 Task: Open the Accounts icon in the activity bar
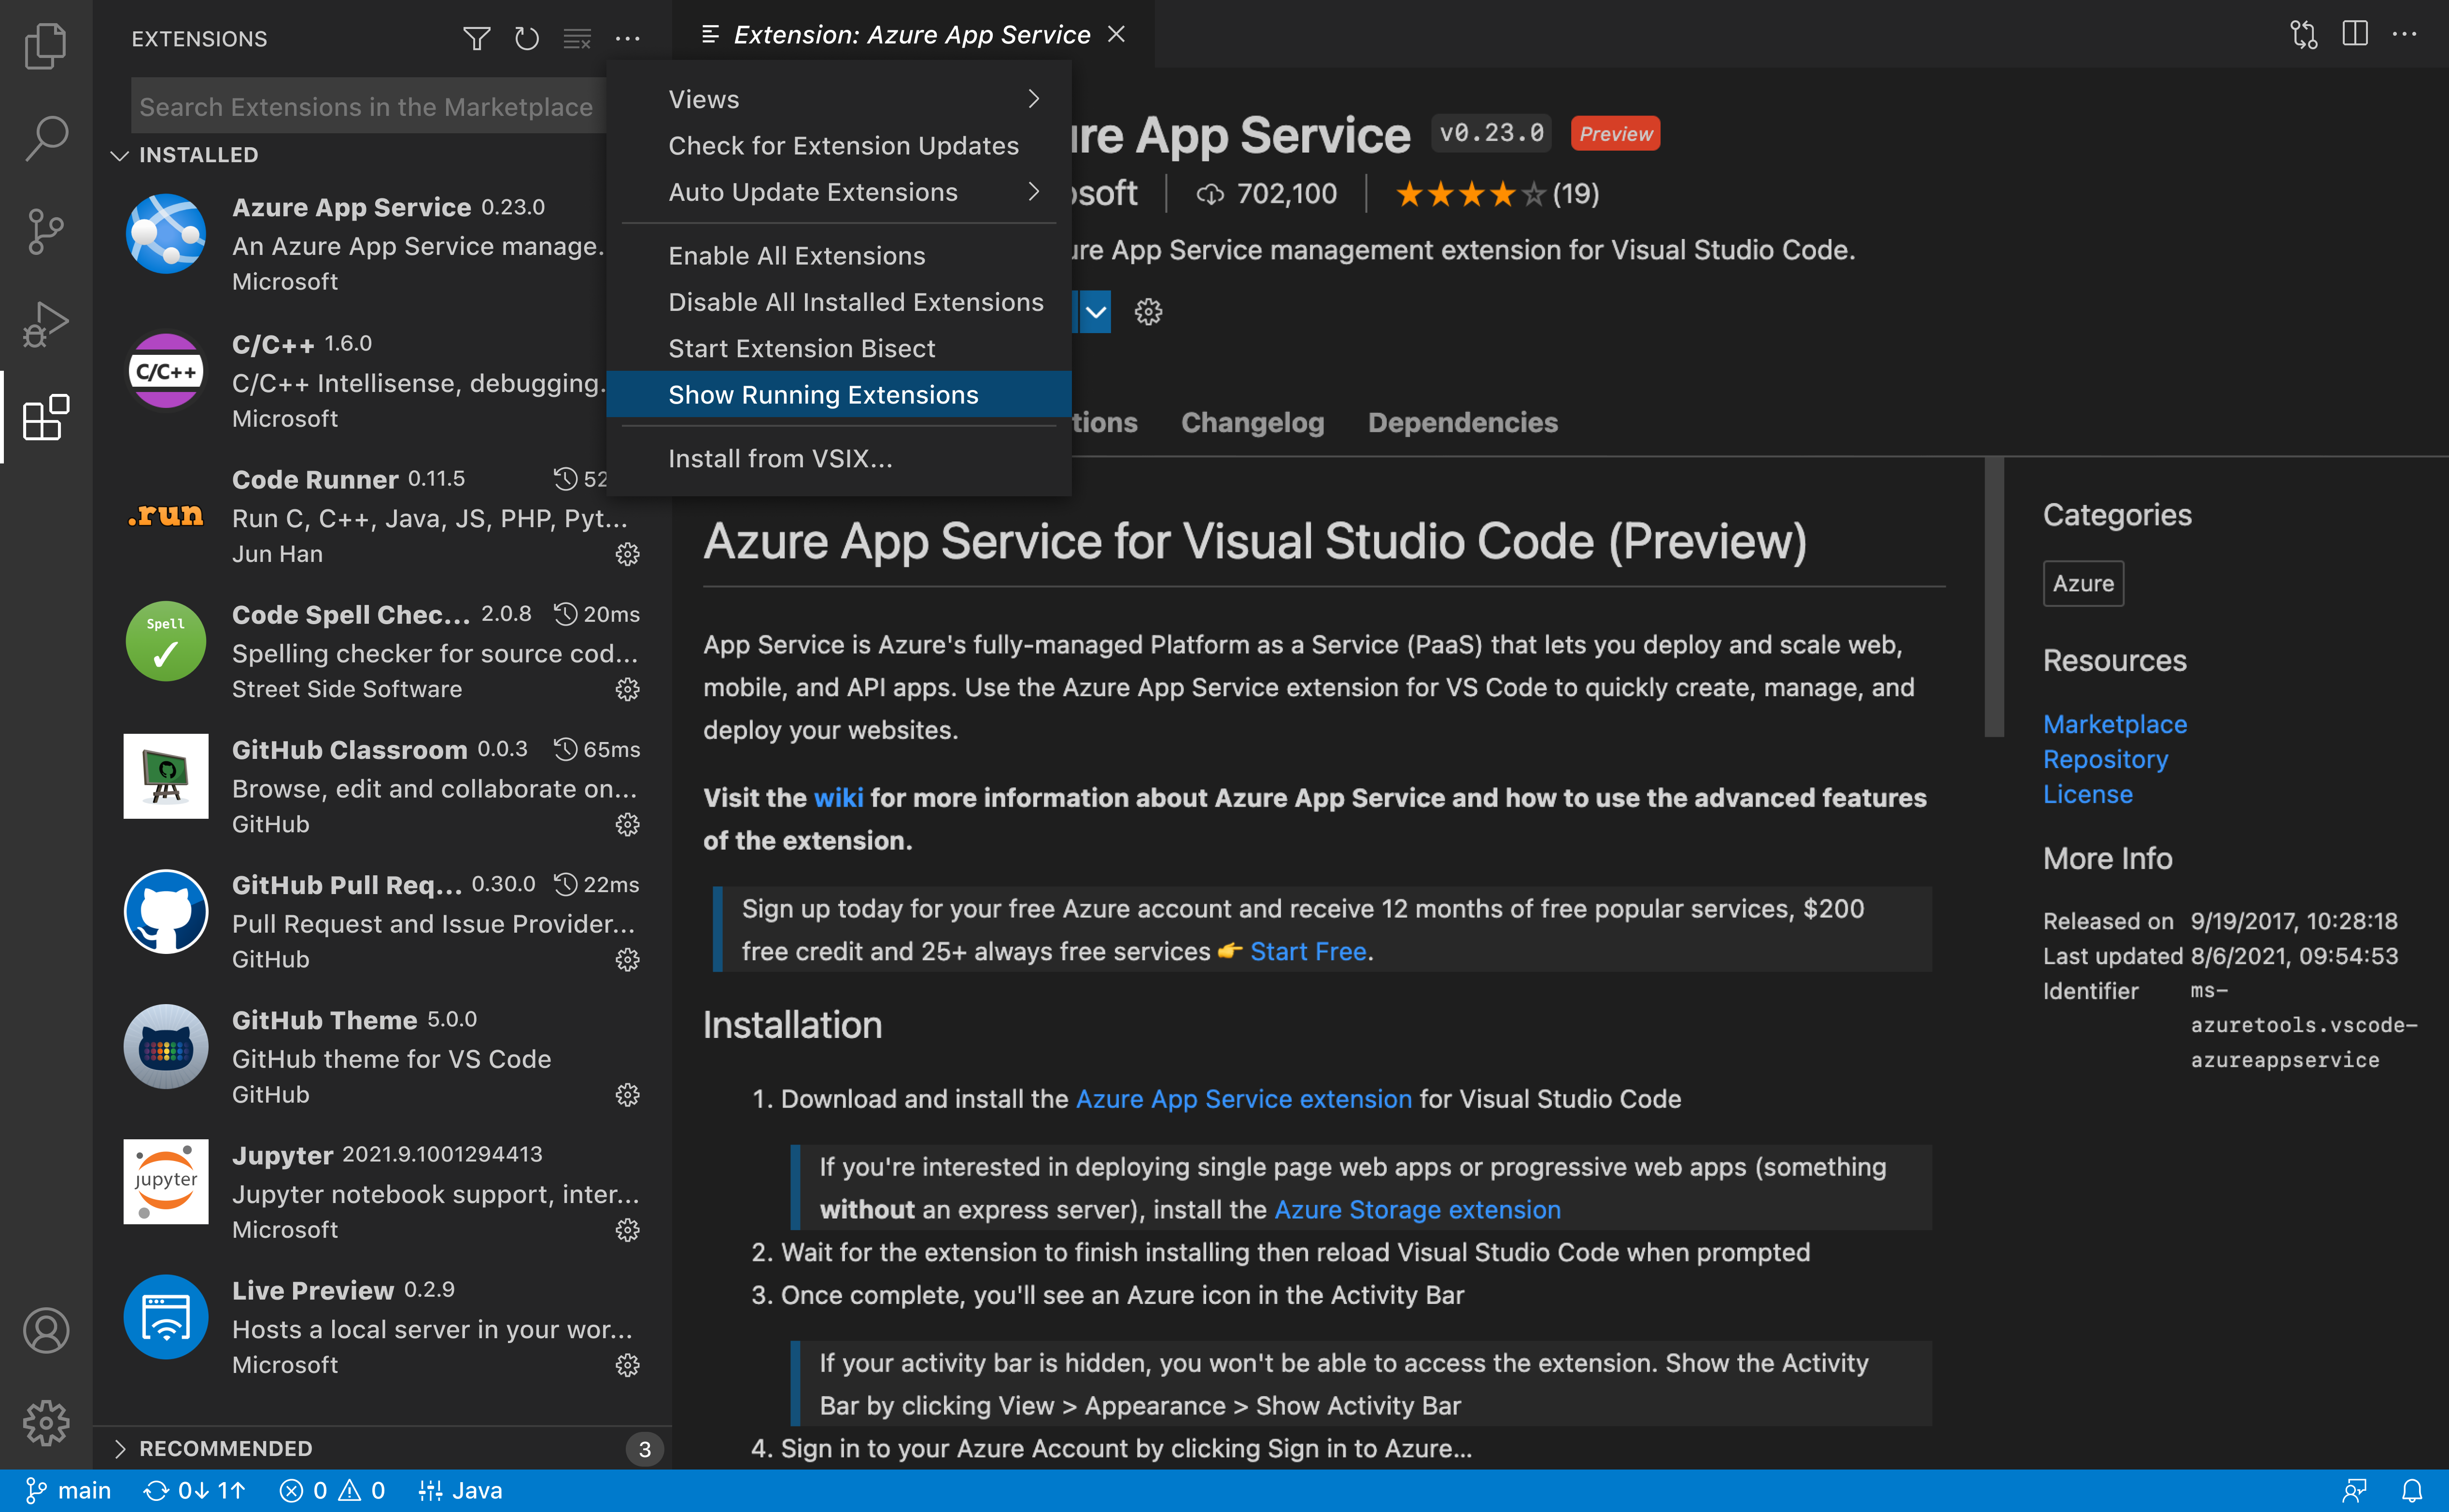point(45,1330)
